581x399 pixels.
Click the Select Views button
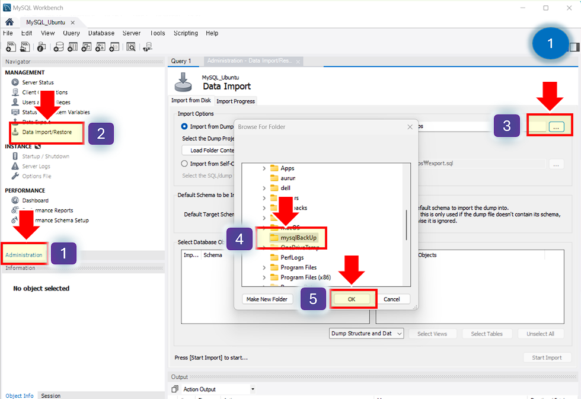(x=432, y=334)
